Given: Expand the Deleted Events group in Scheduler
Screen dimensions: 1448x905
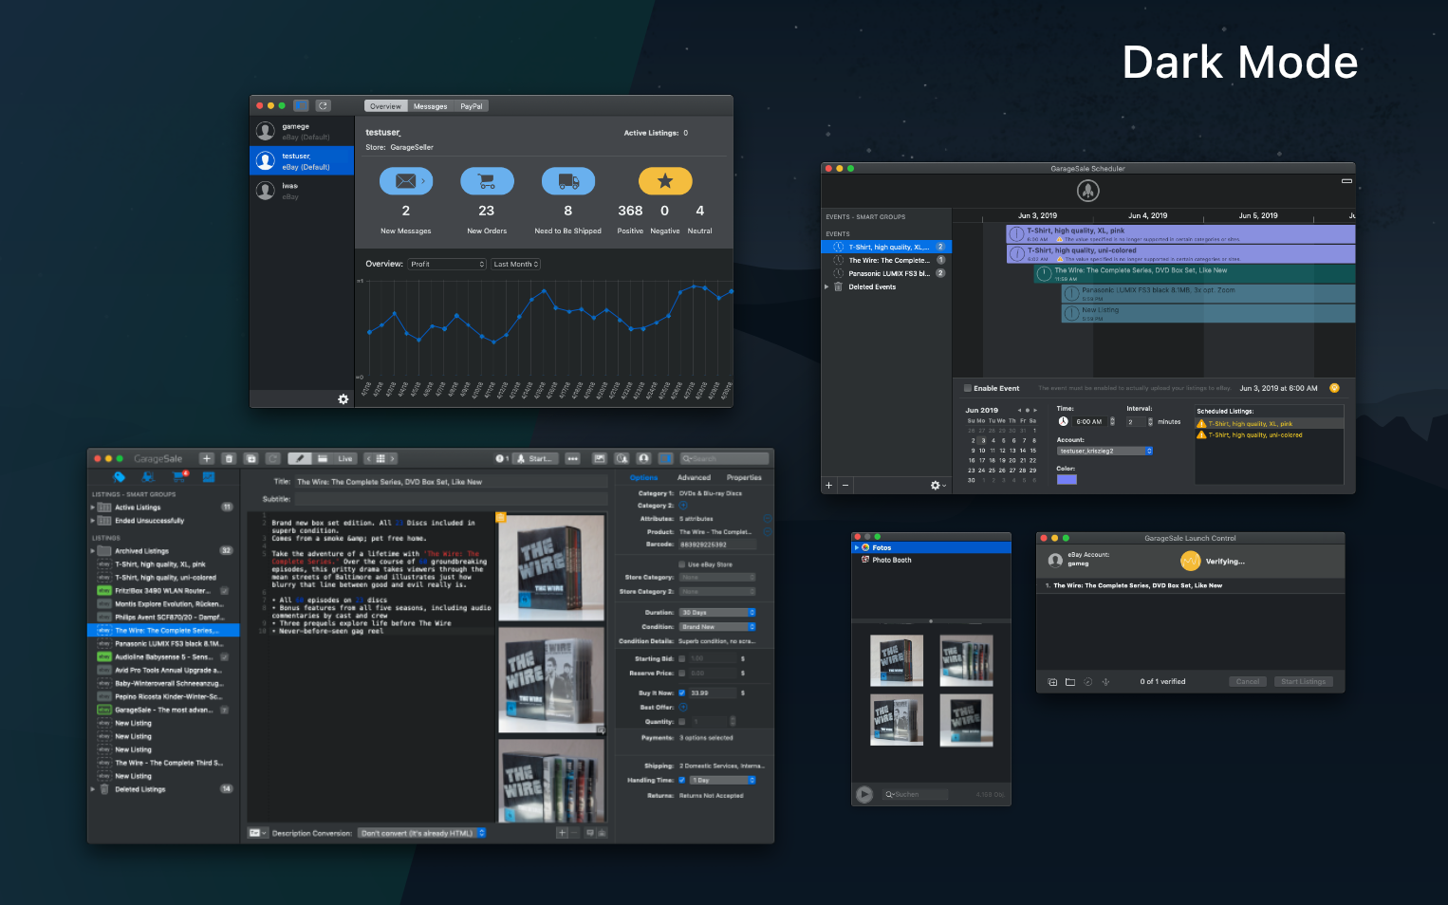Looking at the screenshot, I should [x=826, y=286].
